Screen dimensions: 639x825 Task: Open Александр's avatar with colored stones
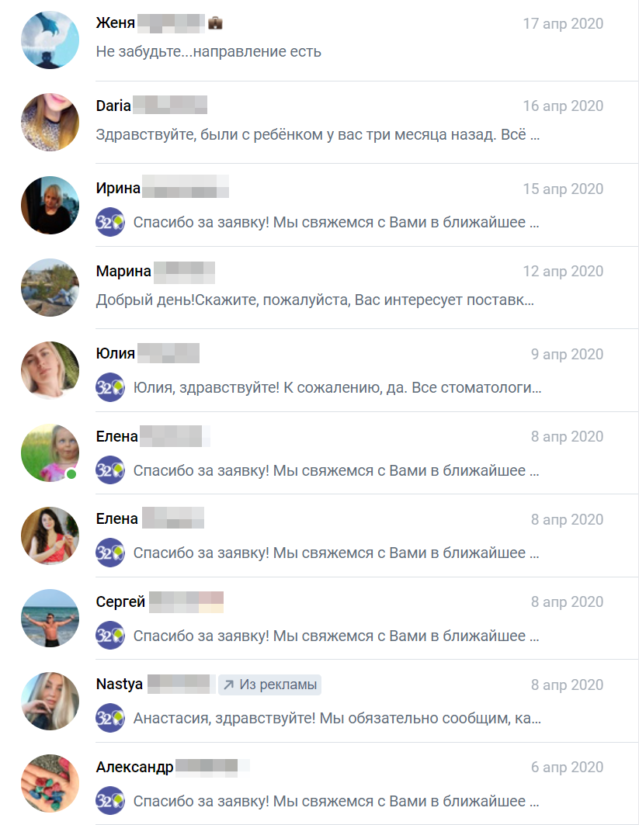pos(50,783)
